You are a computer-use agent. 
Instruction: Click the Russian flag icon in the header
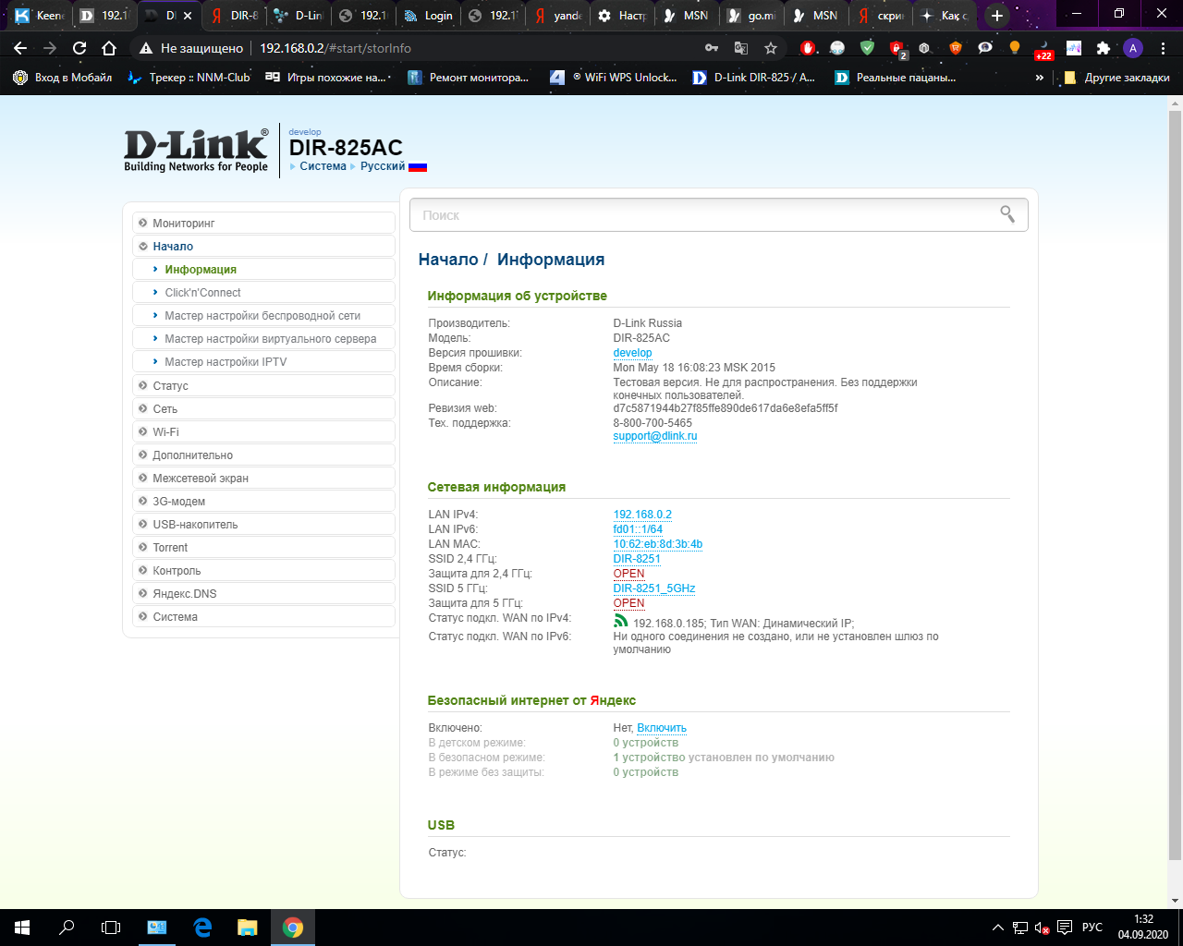(x=418, y=167)
